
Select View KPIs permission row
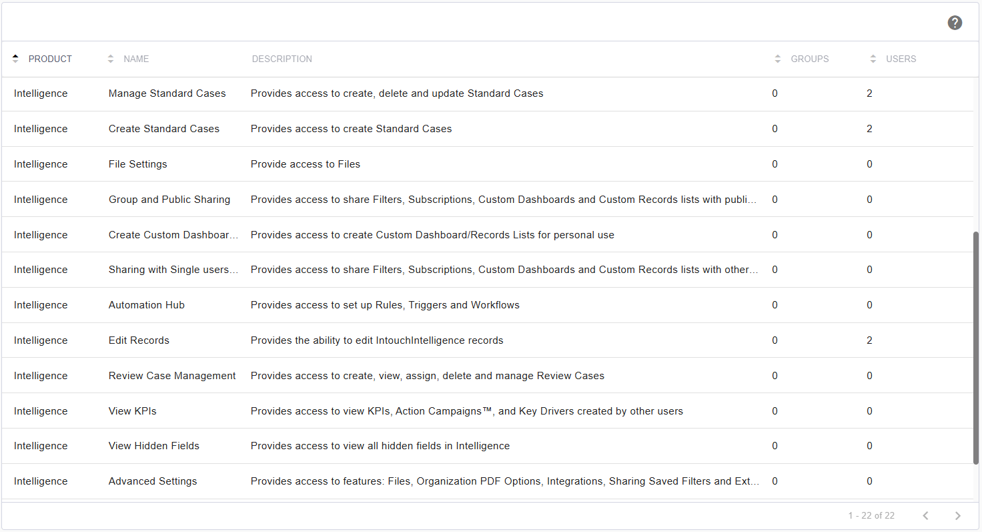coord(132,411)
